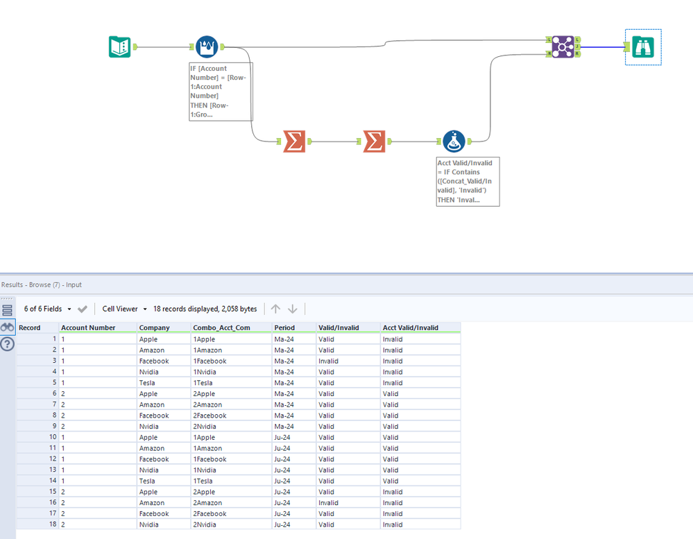Screen dimensions: 693x539
Task: Click the up arrow previous record icon
Action: pyautogui.click(x=275, y=309)
